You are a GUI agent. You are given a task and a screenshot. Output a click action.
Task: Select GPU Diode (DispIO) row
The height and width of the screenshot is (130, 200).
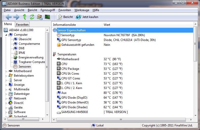123,98
